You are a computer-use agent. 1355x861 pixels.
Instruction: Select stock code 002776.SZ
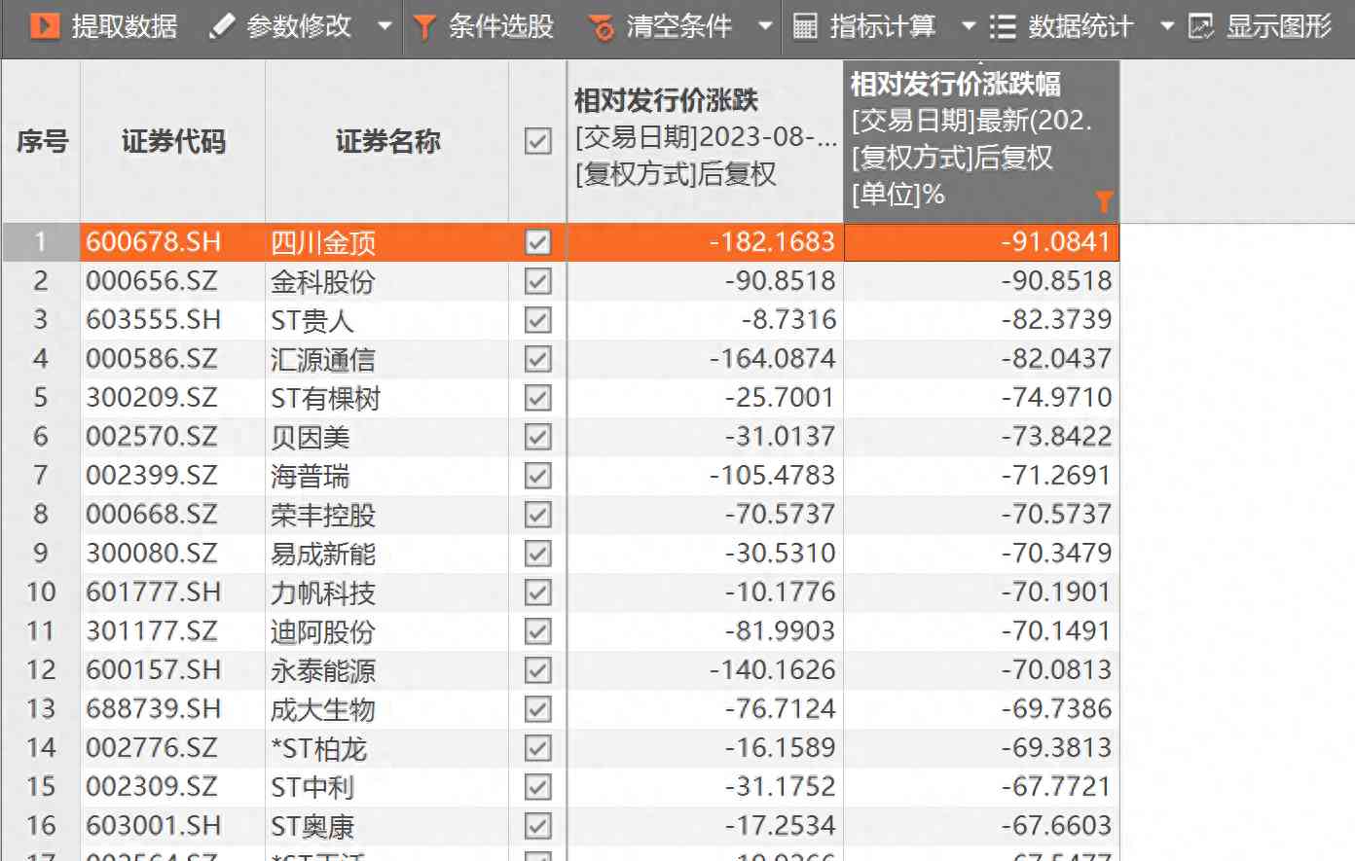(152, 748)
